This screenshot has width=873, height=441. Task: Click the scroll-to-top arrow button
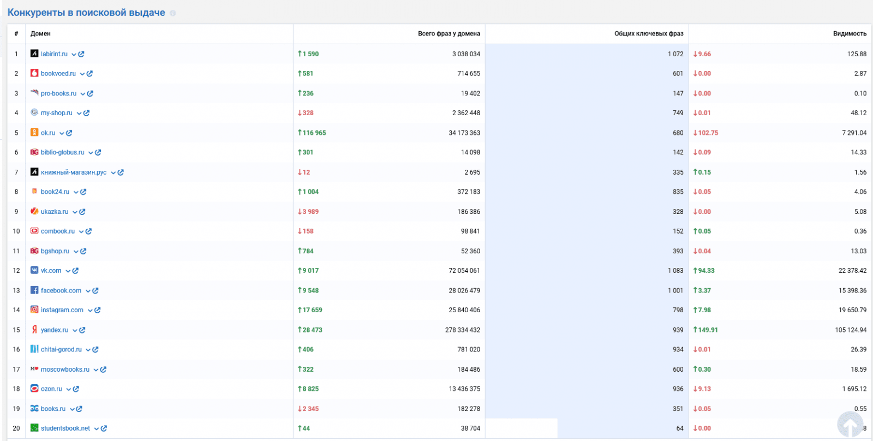click(x=850, y=425)
